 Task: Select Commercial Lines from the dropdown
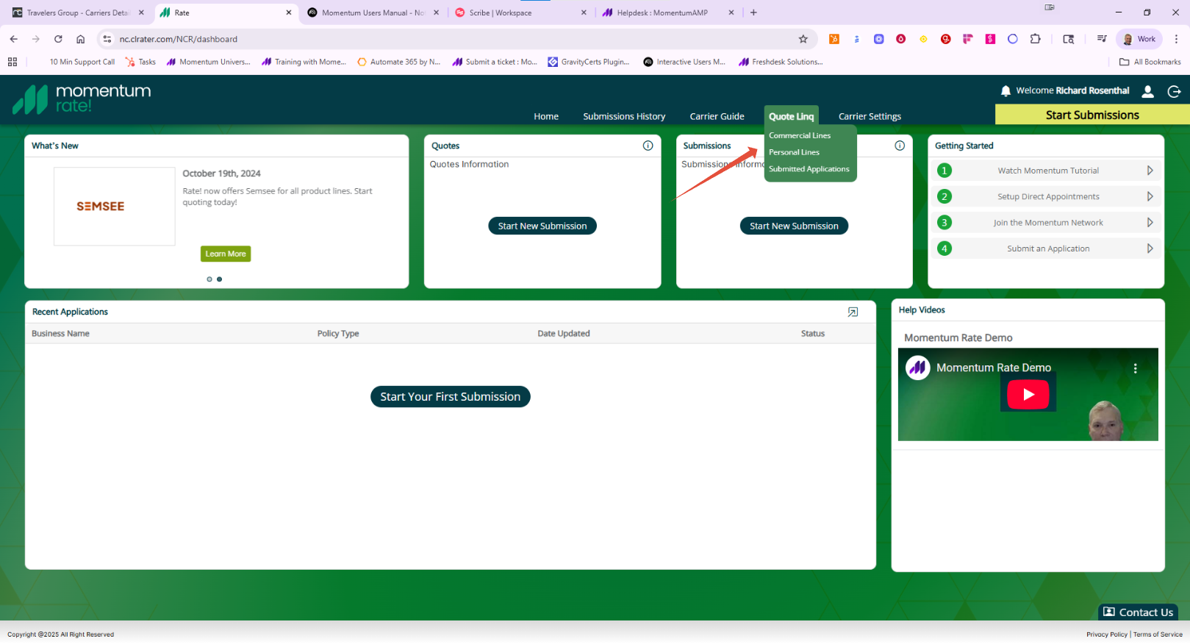(800, 135)
